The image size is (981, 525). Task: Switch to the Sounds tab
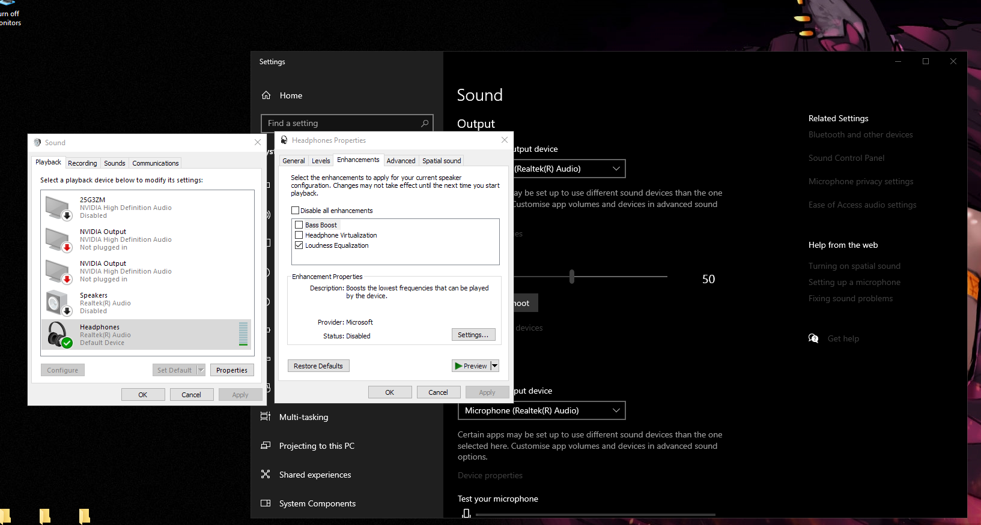114,163
